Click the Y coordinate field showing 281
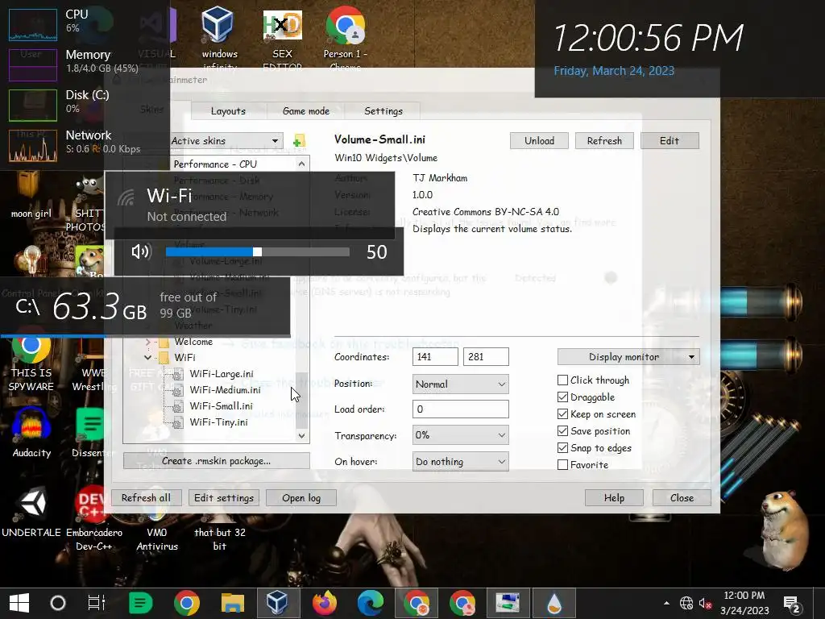The height and width of the screenshot is (619, 825). [486, 357]
